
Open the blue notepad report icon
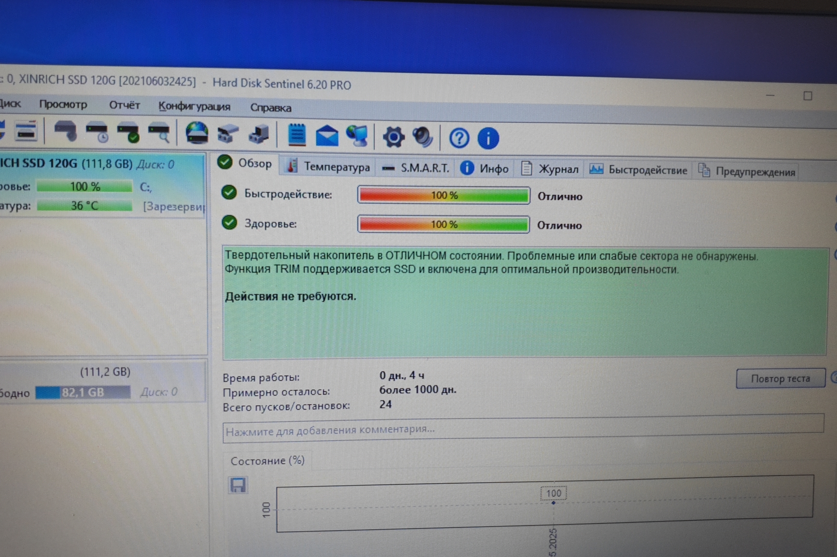point(296,135)
